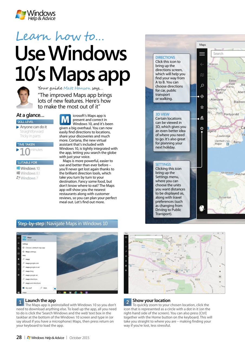Open Directions icon in large Maps sidebar

(x=202, y=96)
